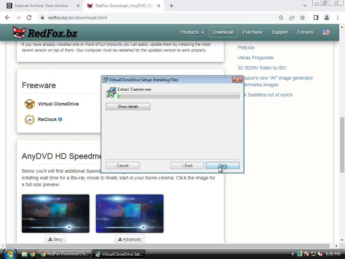Click the muted volume tray icon
The height and width of the screenshot is (259, 345).
click(x=320, y=254)
